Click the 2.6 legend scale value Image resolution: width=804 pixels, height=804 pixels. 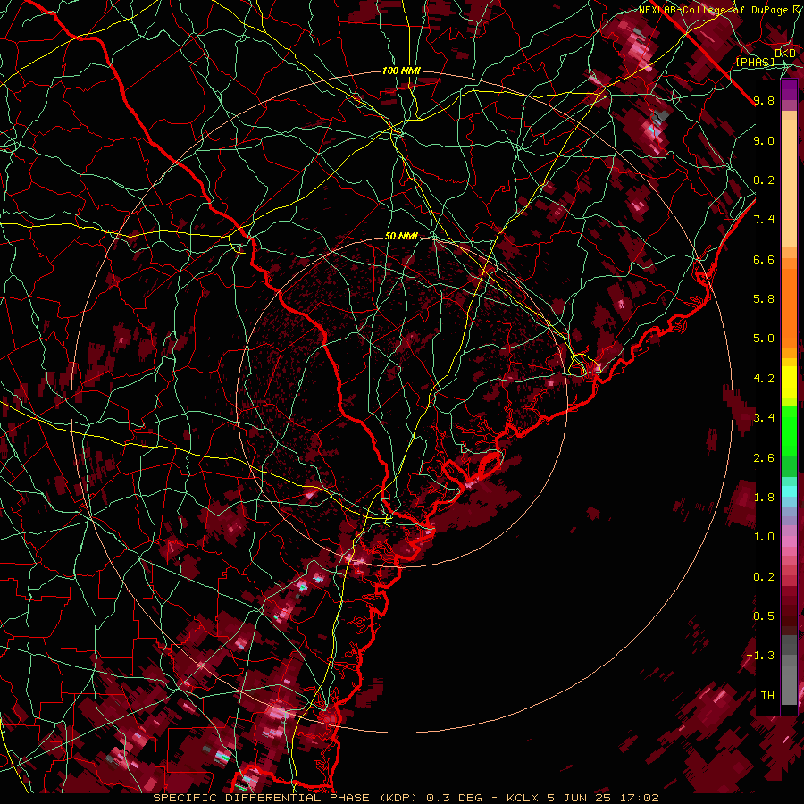[x=764, y=458]
